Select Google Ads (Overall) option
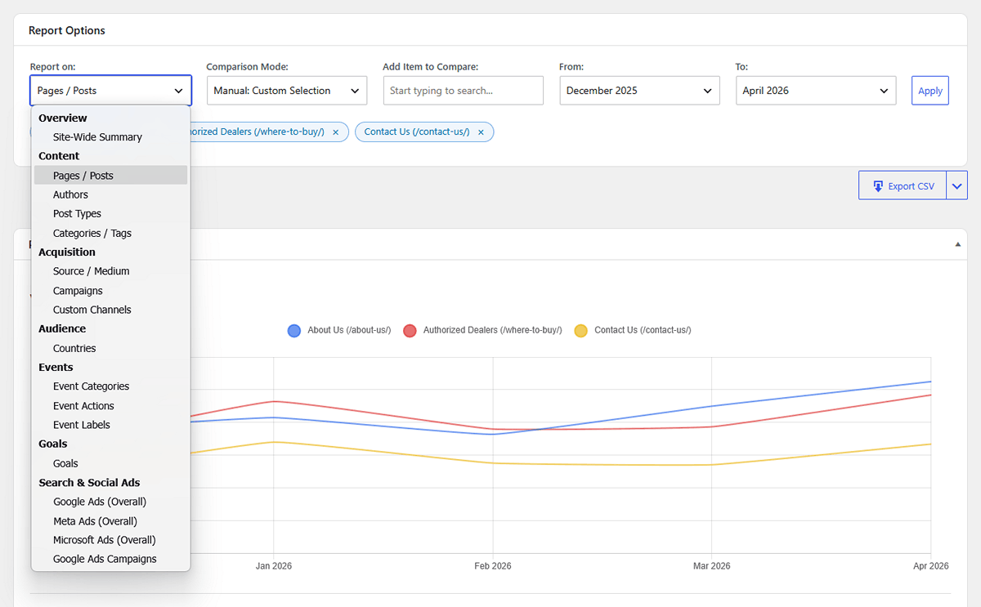The height and width of the screenshot is (607, 981). pyautogui.click(x=111, y=502)
